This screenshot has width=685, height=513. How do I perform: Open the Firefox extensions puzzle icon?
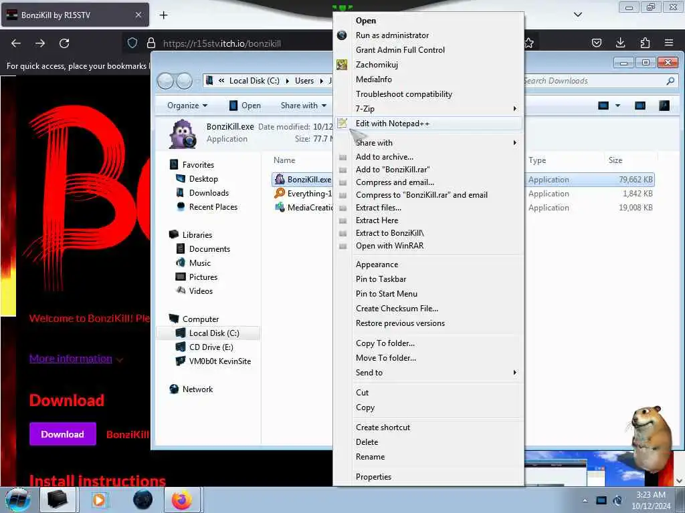click(x=645, y=43)
